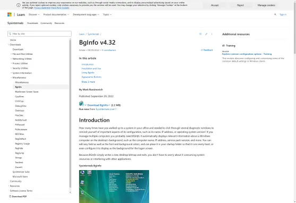Screen dimensions: 296x203
Task: Open the Discover dropdown menu
Action: 34,14
